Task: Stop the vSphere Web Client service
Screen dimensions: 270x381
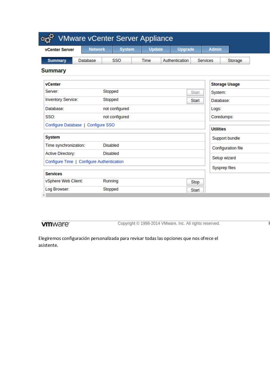Action: tap(195, 182)
